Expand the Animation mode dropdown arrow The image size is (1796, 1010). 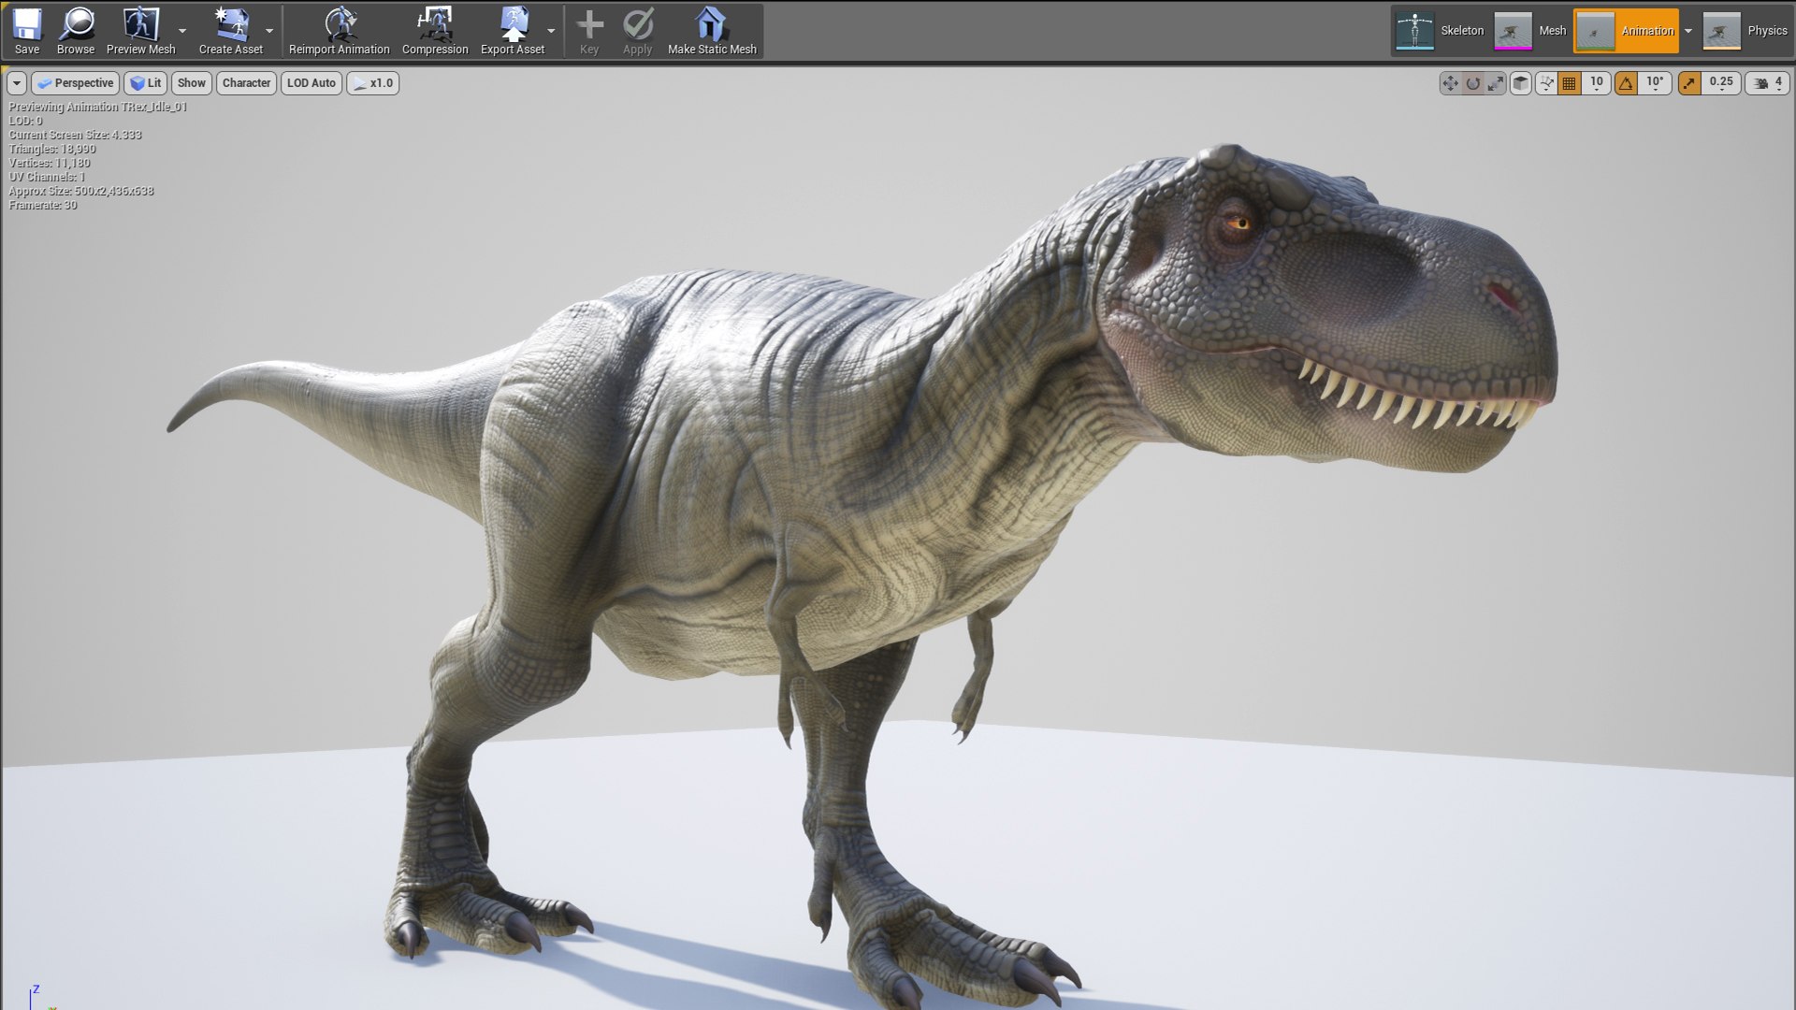point(1688,31)
